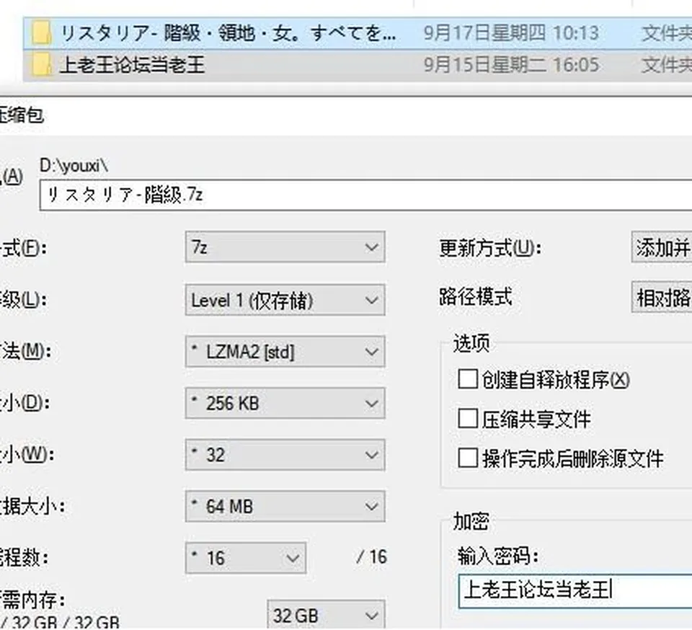Enable 操作完成后删除源文件 checkbox
This screenshot has height=630, width=692.
(468, 458)
